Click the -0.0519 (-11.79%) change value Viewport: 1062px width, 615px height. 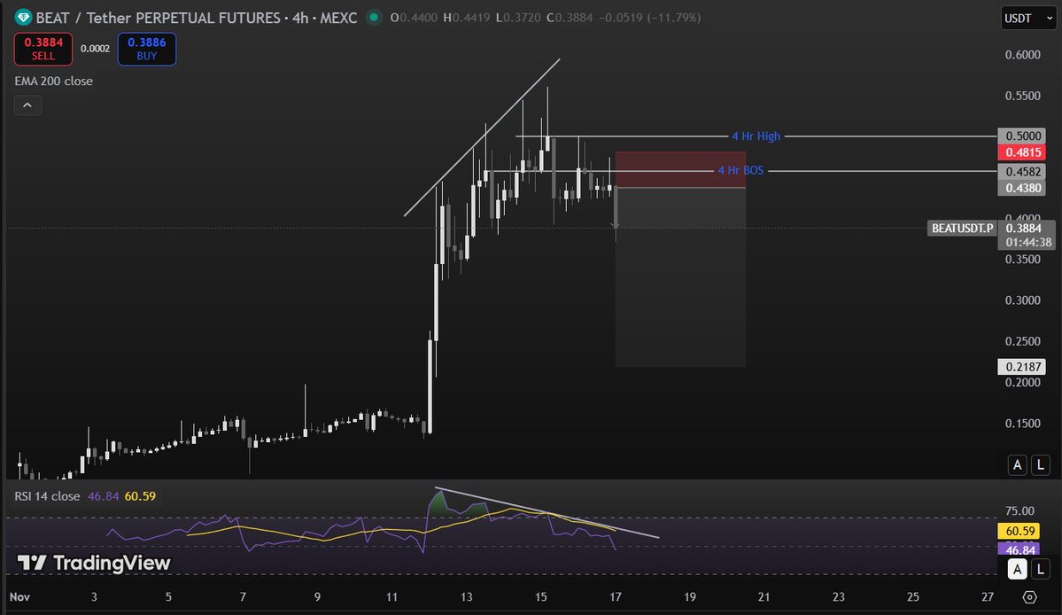tap(649, 18)
